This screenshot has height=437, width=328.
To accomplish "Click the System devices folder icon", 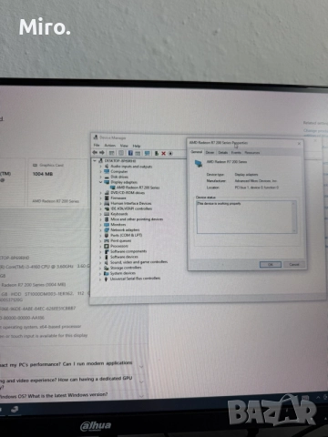I will 107,273.
